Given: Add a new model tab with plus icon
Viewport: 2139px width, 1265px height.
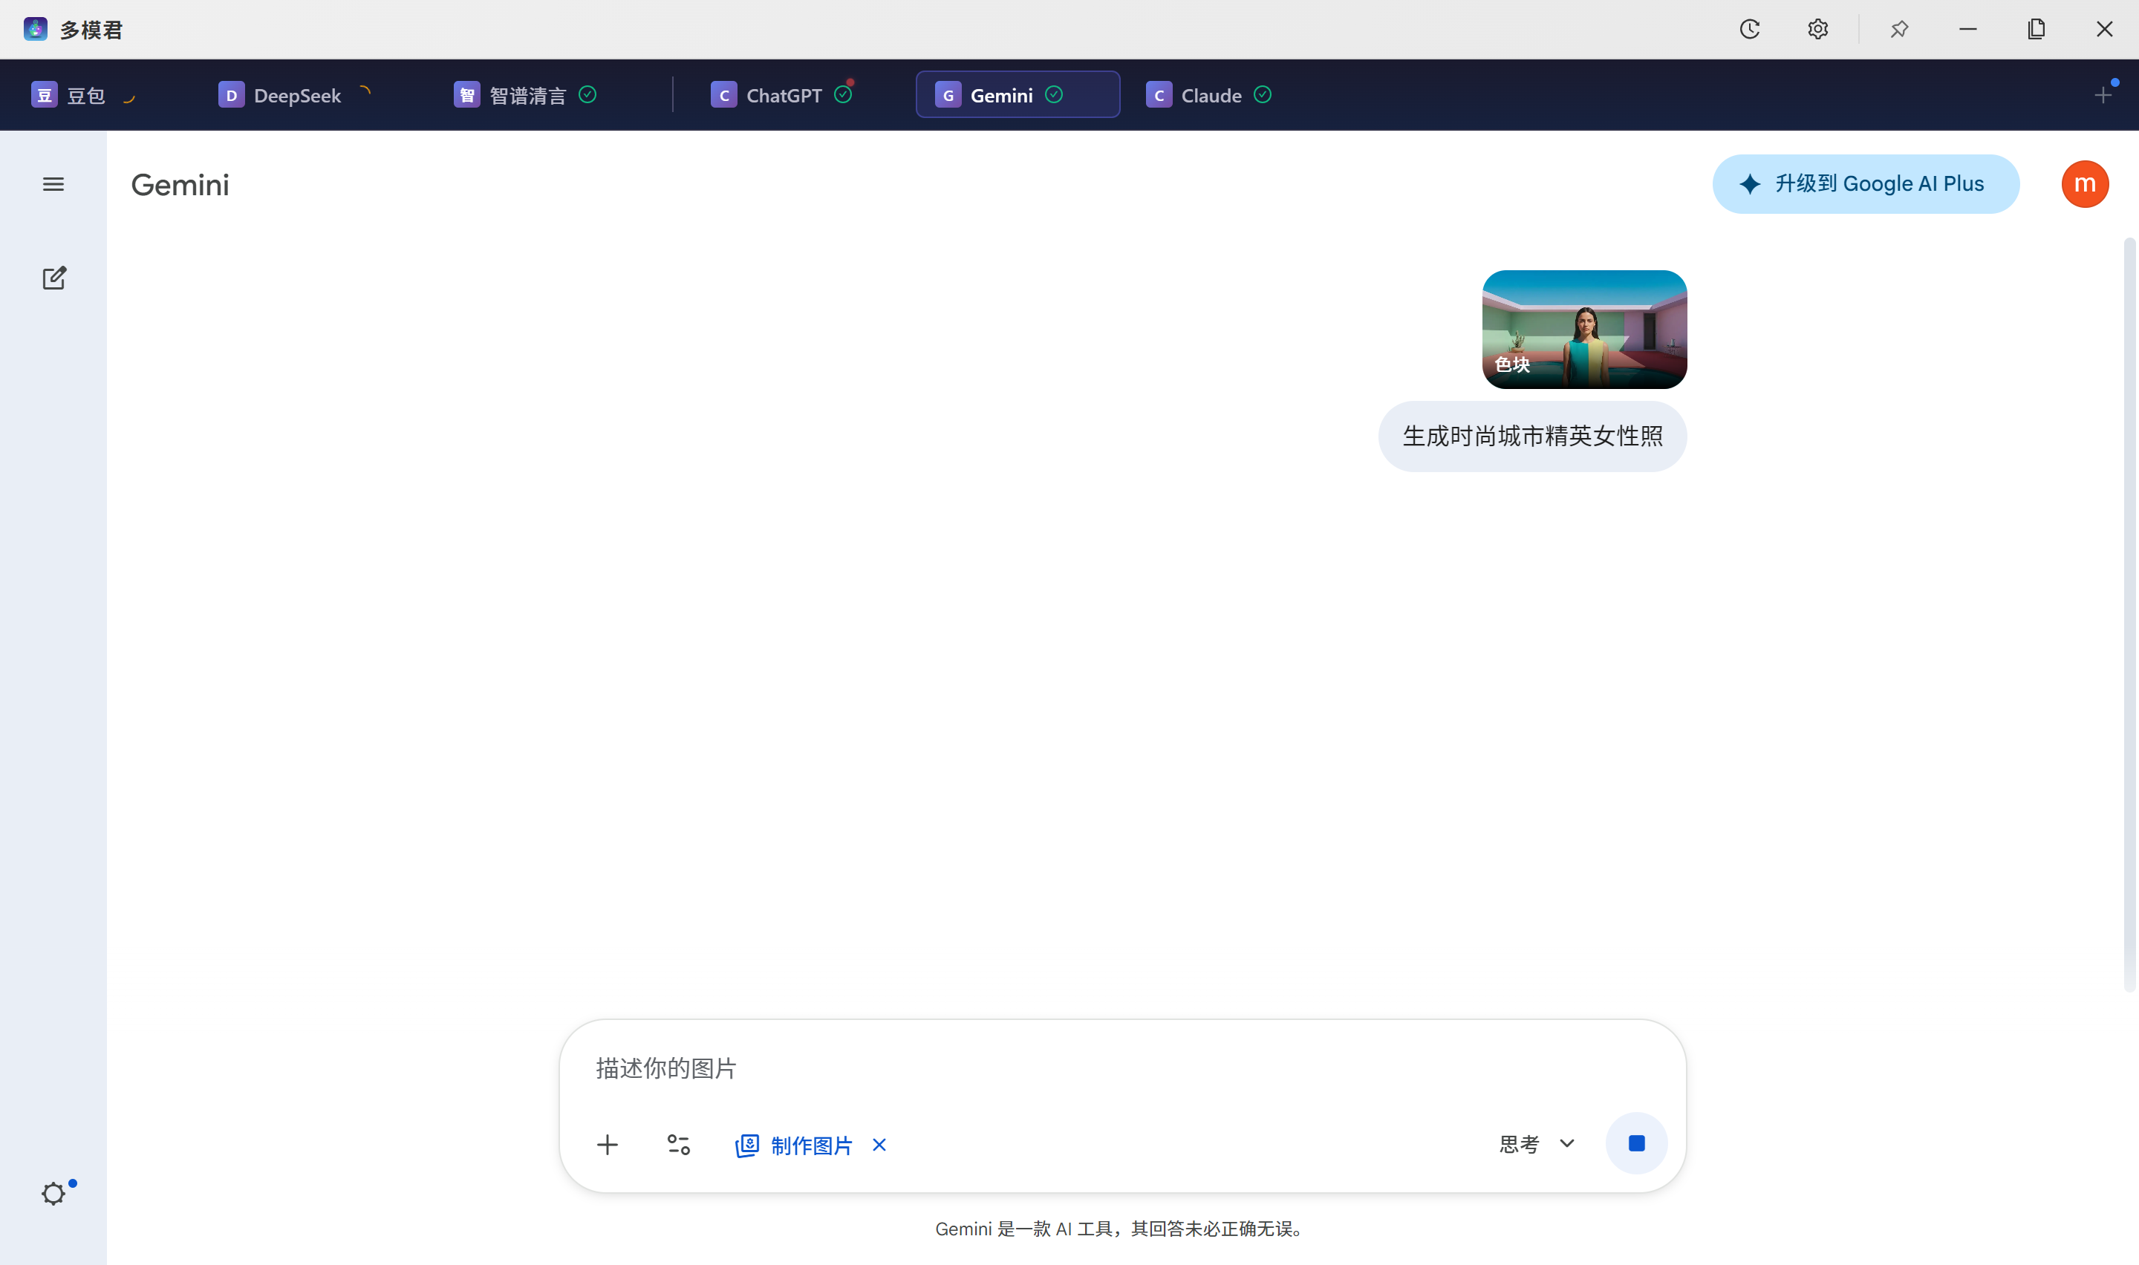Looking at the screenshot, I should tap(2103, 94).
